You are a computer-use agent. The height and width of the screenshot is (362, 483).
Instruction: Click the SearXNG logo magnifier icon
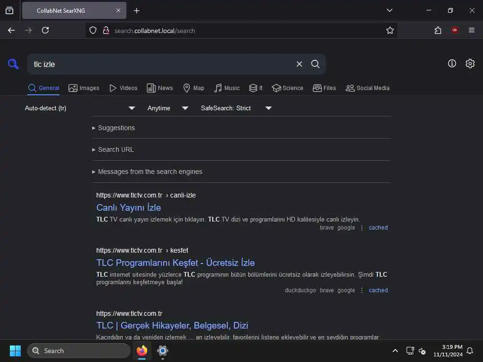tap(13, 64)
